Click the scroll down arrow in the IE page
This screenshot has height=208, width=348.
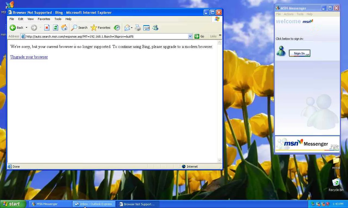click(220, 160)
